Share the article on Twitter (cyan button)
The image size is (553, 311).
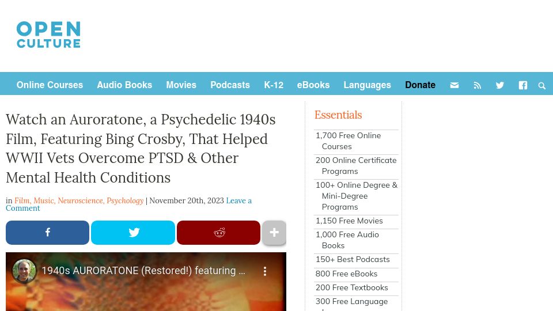133,232
